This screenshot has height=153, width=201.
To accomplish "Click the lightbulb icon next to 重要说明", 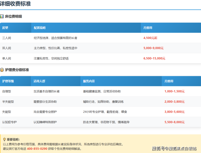I will [x=4, y=139].
